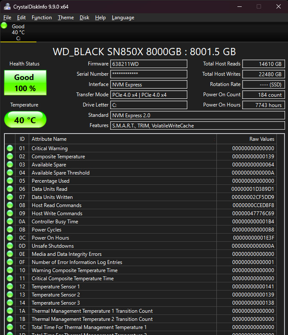Open the Function menu
The image size is (288, 335).
(x=42, y=18)
